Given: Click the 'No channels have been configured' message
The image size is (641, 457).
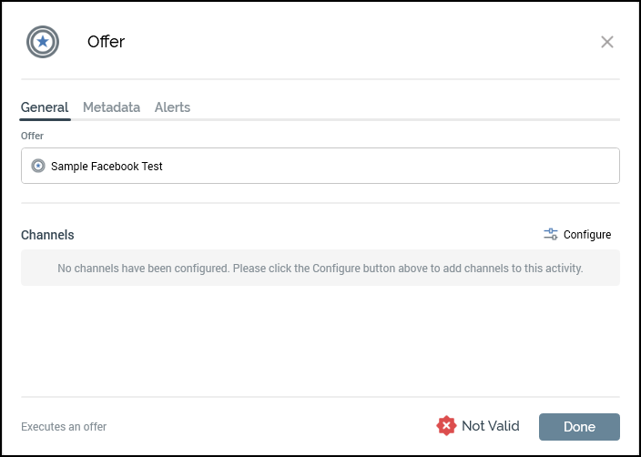Looking at the screenshot, I should (320, 269).
